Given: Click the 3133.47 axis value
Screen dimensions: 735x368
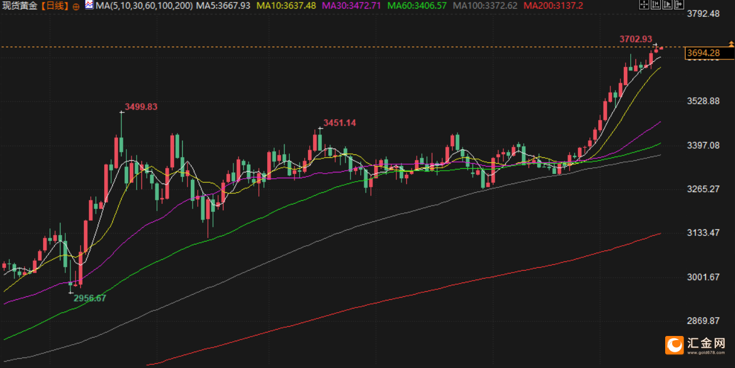Looking at the screenshot, I should coord(704,232).
